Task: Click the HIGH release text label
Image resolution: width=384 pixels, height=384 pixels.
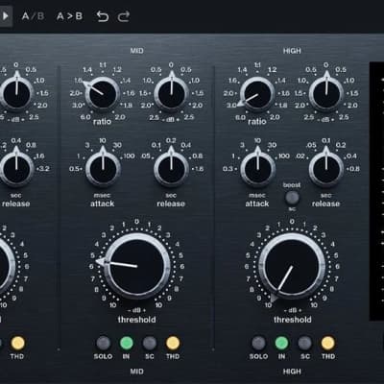Action: 325,204
